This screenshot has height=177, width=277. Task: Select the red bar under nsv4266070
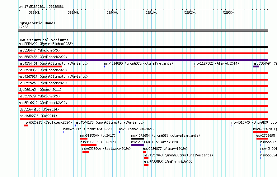coord(261,132)
